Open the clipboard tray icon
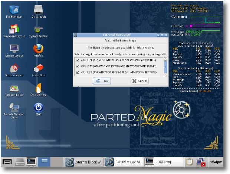The height and width of the screenshot is (174, 230). [x=189, y=162]
